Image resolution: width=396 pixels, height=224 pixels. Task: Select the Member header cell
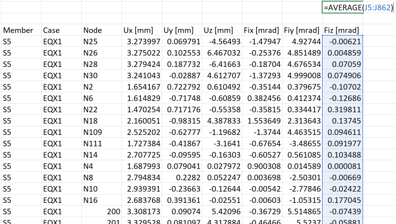tap(21, 30)
